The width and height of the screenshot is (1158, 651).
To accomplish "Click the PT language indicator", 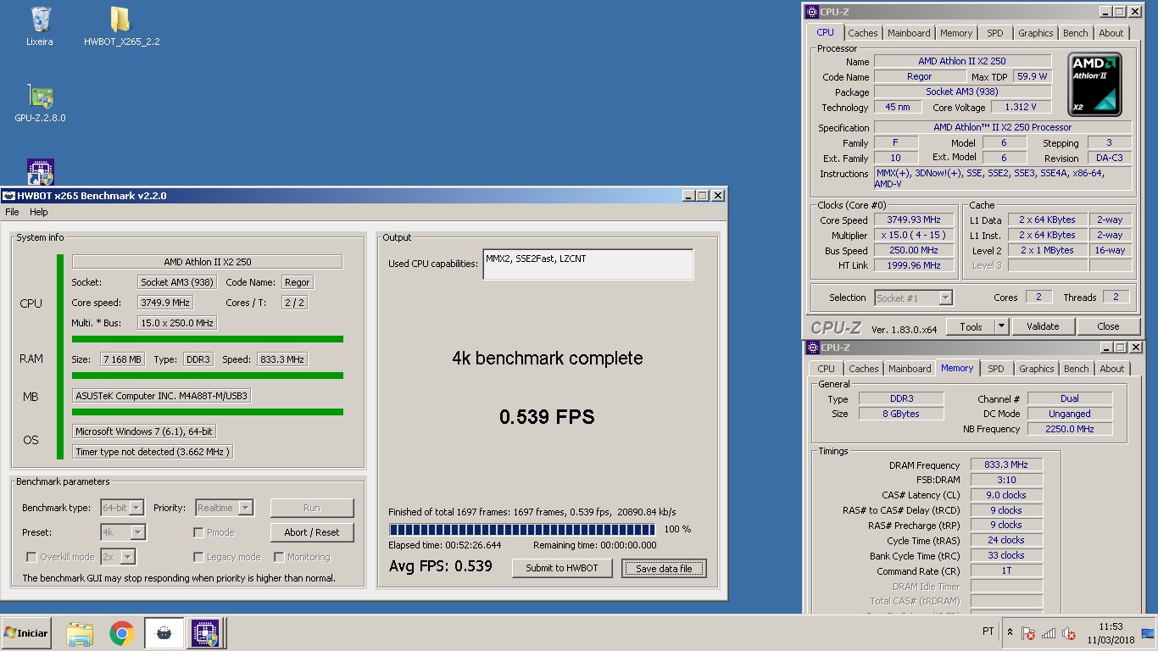I will [988, 632].
